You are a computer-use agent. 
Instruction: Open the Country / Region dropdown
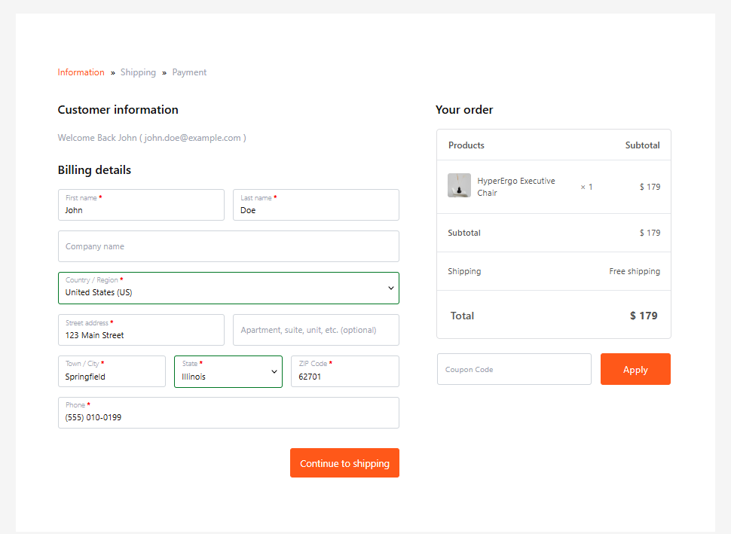[228, 288]
